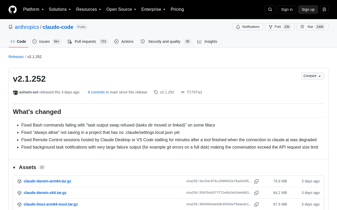Click the tag icon beside v2.1.252

point(156,92)
